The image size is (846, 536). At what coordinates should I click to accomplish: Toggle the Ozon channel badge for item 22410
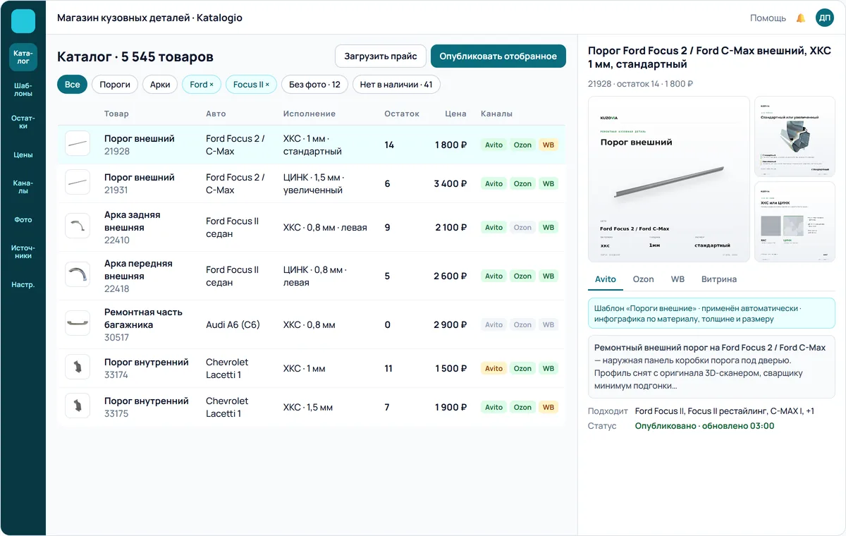coord(522,227)
